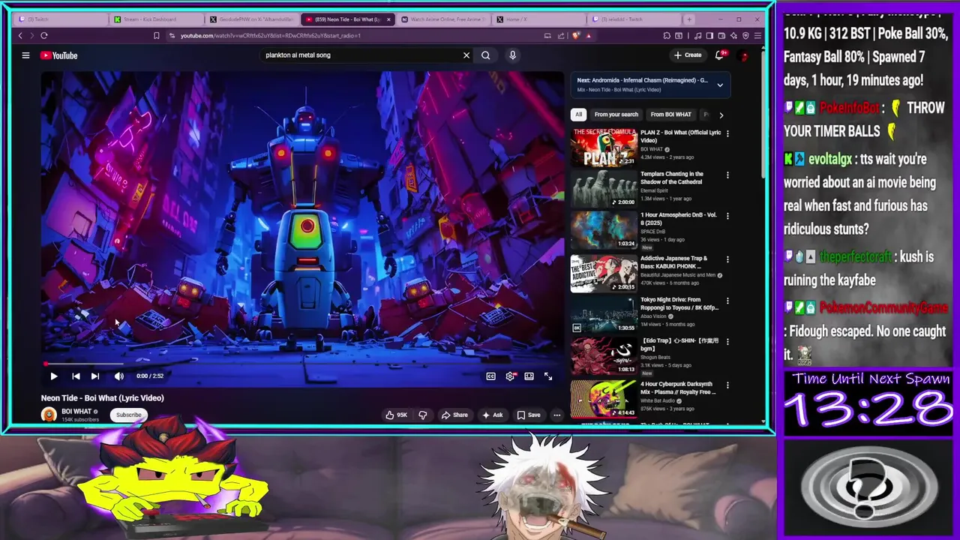The width and height of the screenshot is (960, 540).
Task: Clear the search box text
Action: coord(466,55)
